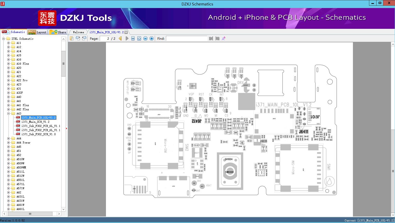Click document viewer vertical scrollbar thumb
395x223 pixels.
coord(393,171)
